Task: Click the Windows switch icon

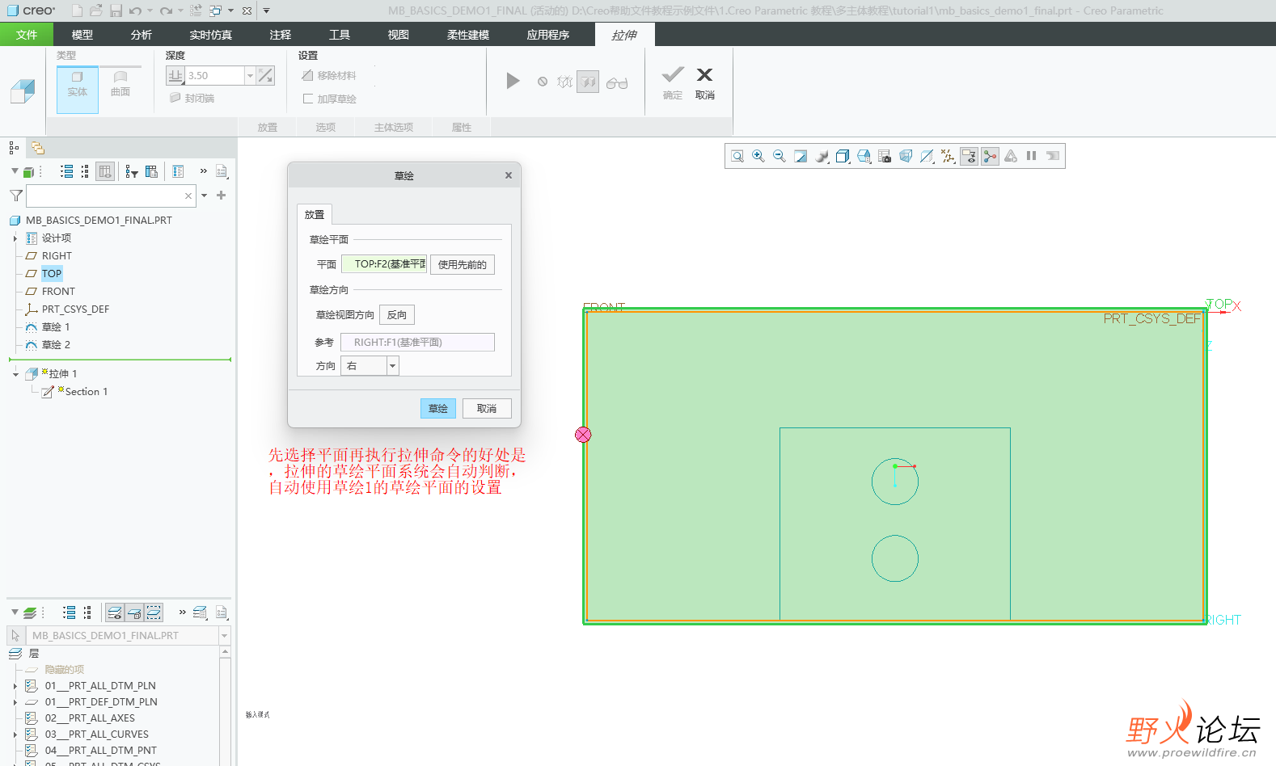Action: click(x=216, y=11)
